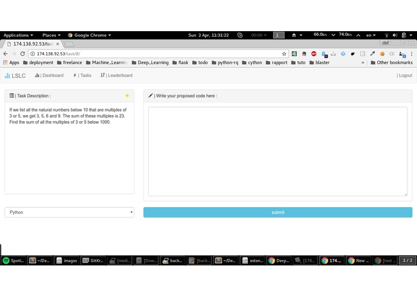Click the Wi-Fi network icon
Viewport: 417px width, 296px height.
[x=386, y=35]
